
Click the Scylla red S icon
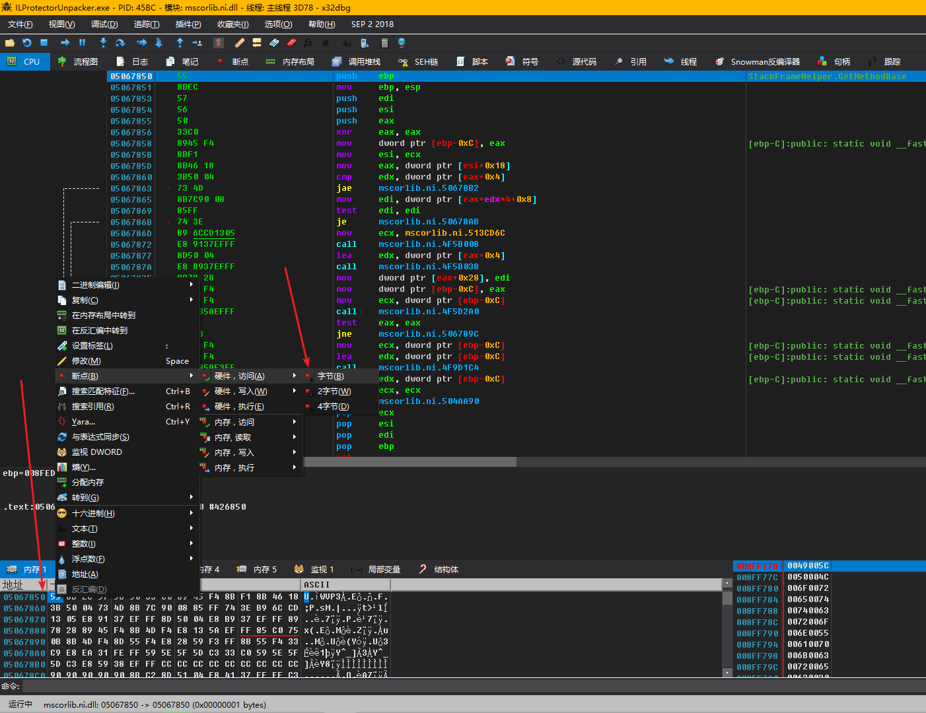[219, 43]
